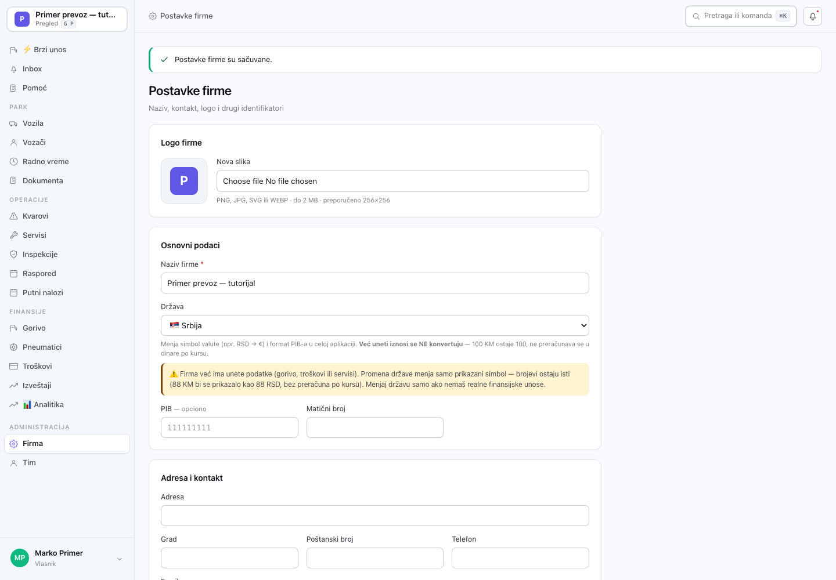Click the Servisi wrench icon

click(13, 235)
